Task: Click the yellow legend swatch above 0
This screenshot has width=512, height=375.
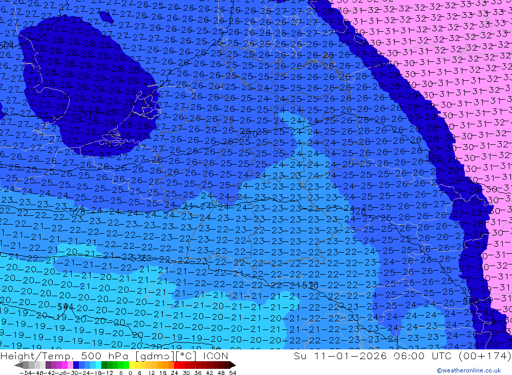Action: pyautogui.click(x=132, y=365)
